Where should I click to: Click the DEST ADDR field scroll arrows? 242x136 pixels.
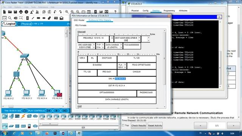tap(139, 39)
